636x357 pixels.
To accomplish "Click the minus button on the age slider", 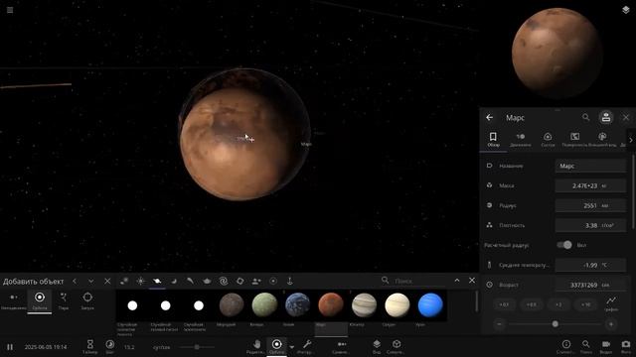I will coord(499,324).
